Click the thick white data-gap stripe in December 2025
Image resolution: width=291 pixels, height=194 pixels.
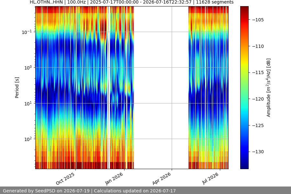[x=109, y=88]
